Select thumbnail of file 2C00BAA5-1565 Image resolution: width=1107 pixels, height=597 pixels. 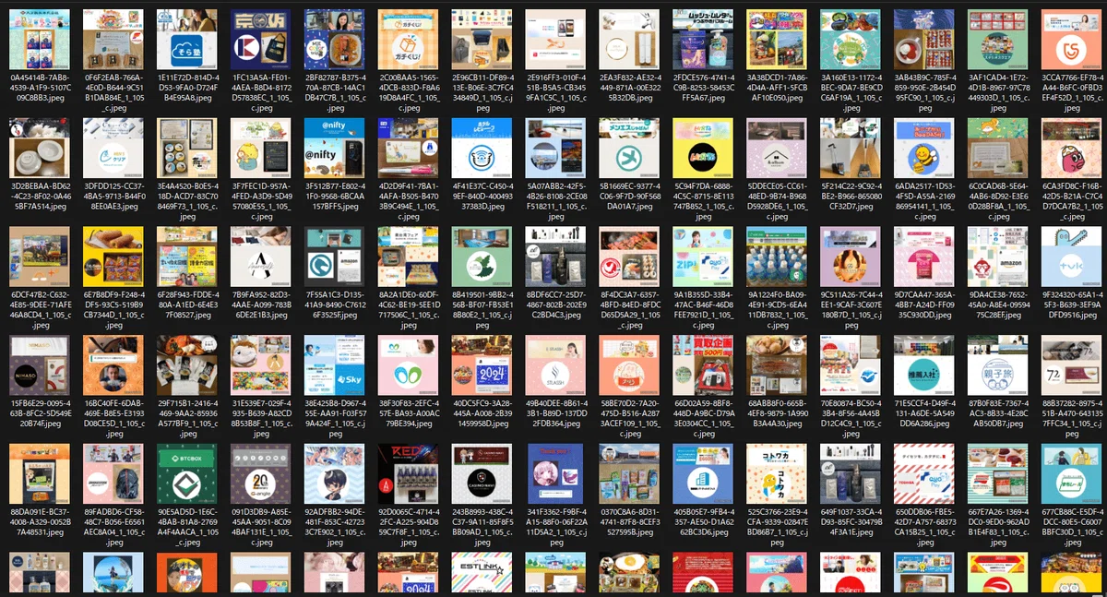pos(409,40)
